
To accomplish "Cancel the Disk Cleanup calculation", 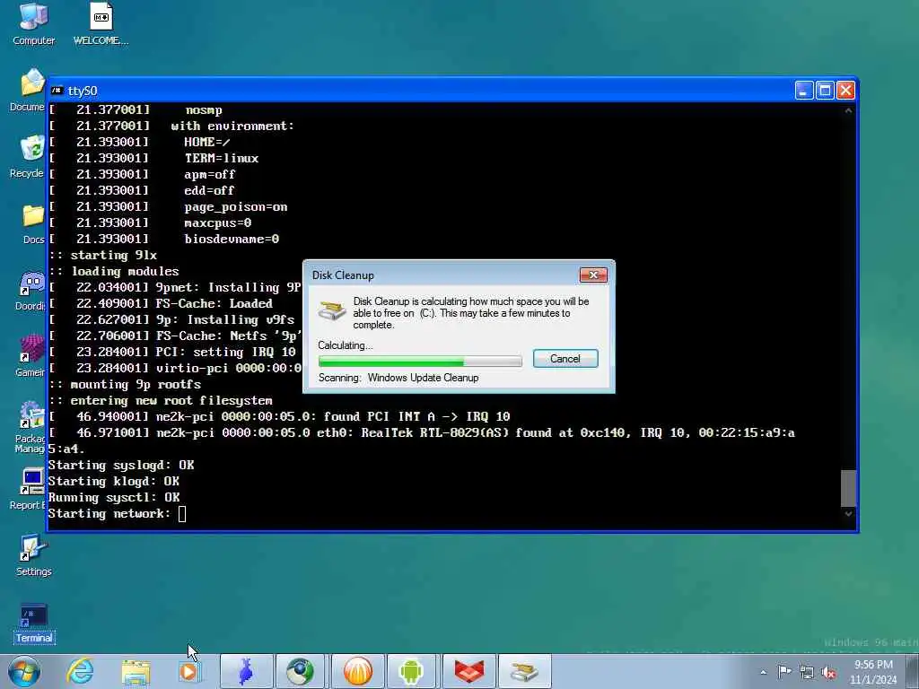I will pyautogui.click(x=565, y=359).
